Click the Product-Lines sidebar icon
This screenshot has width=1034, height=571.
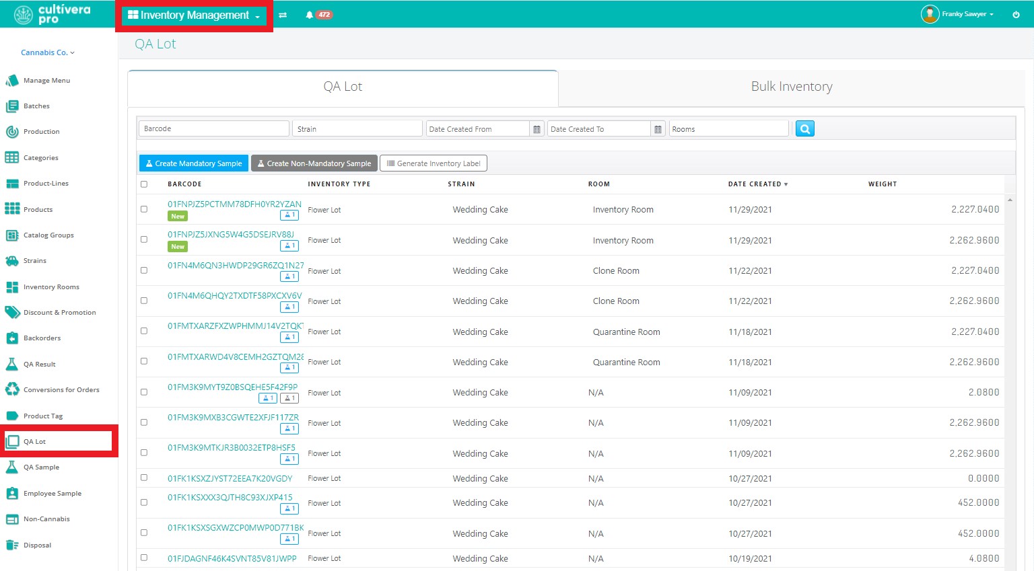(x=12, y=184)
